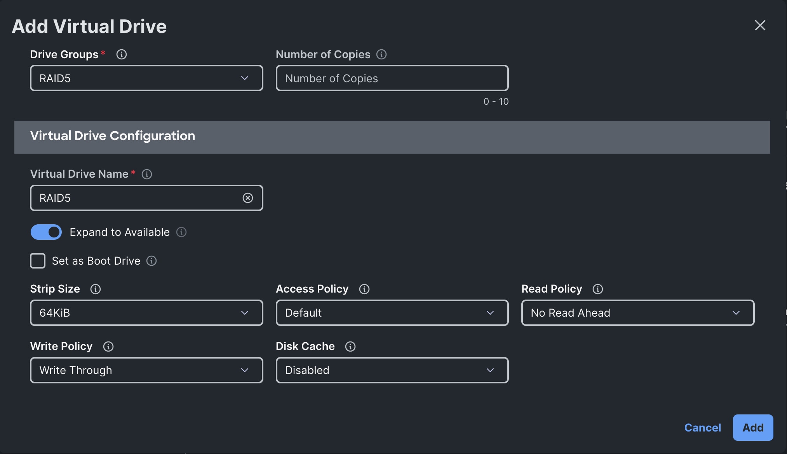Click the Set as Boot Drive info icon
This screenshot has width=787, height=454.
(x=151, y=261)
